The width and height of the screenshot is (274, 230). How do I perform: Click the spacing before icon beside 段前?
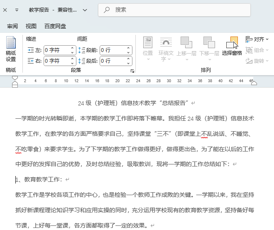pyautogui.click(x=82, y=50)
